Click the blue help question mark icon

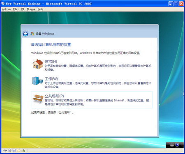pyautogui.click(x=177, y=145)
